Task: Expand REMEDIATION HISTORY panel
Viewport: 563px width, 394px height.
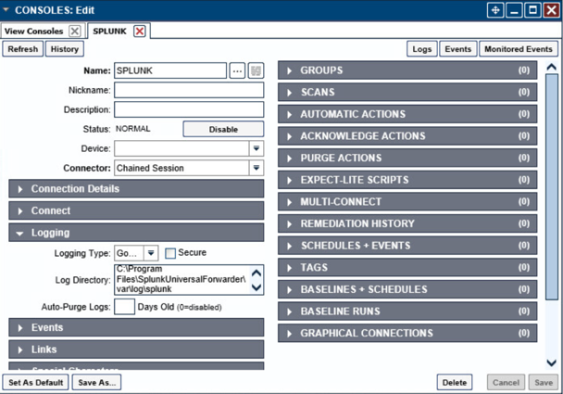Action: tap(407, 224)
